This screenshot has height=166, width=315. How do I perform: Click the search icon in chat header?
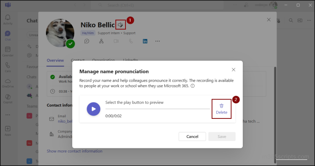coord(291,20)
